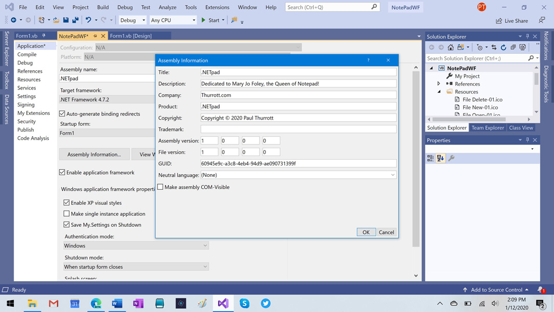This screenshot has height=312, width=554.
Task: Click the Trademark input field
Action: (298, 129)
